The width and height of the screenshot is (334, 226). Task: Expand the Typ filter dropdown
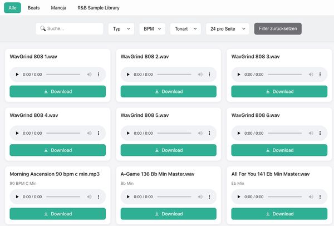(x=121, y=29)
